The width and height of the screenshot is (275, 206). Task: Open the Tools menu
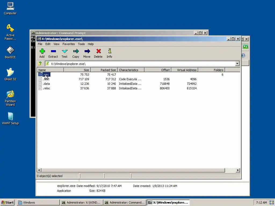pos(81,44)
